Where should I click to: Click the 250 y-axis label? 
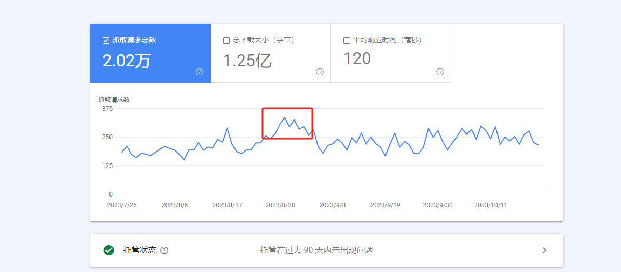[x=108, y=137]
